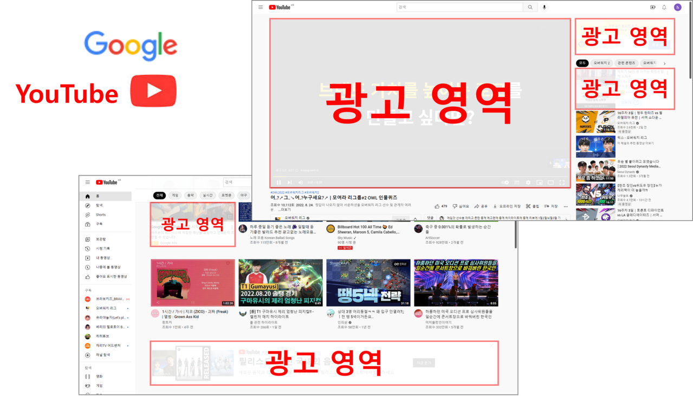Open Billboard Hot 100 All Time video title
This screenshot has height=396, width=693.
(x=368, y=230)
